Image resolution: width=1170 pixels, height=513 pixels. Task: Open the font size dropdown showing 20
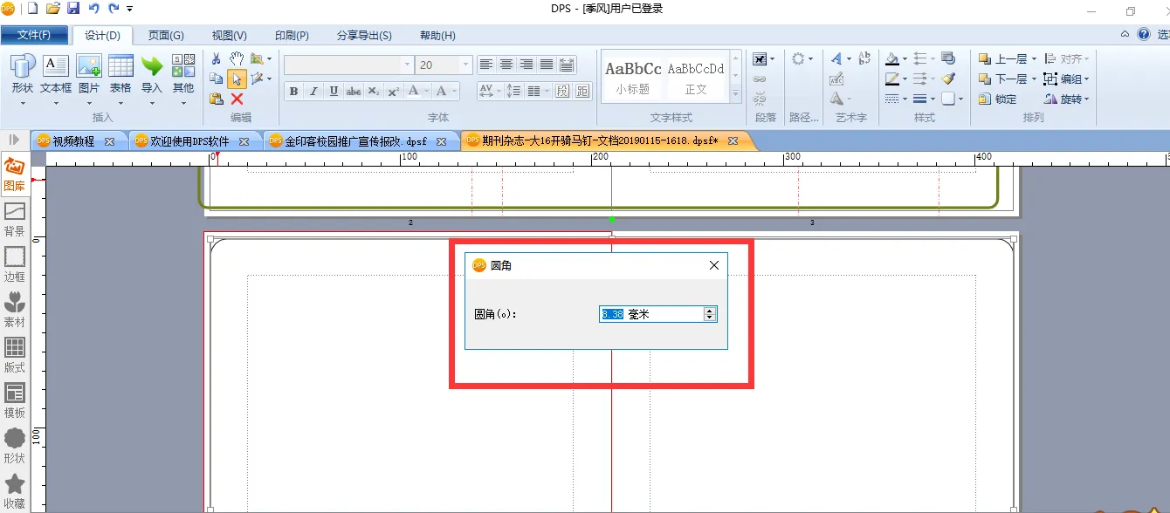pos(466,65)
